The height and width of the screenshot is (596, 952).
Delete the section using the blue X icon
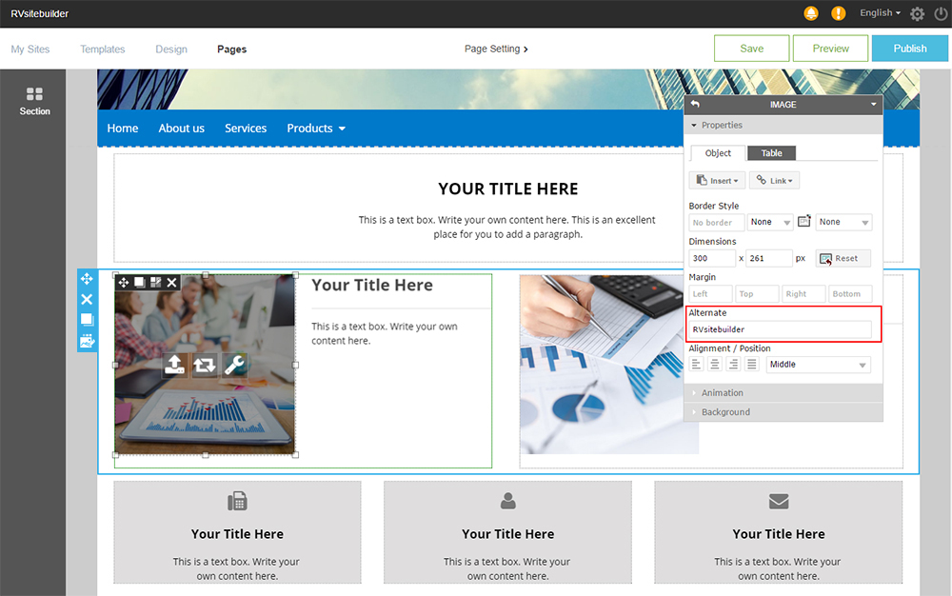click(87, 299)
